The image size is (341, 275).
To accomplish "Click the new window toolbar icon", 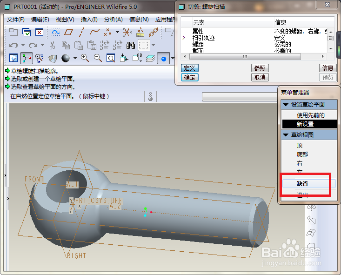I will click(x=13, y=32).
